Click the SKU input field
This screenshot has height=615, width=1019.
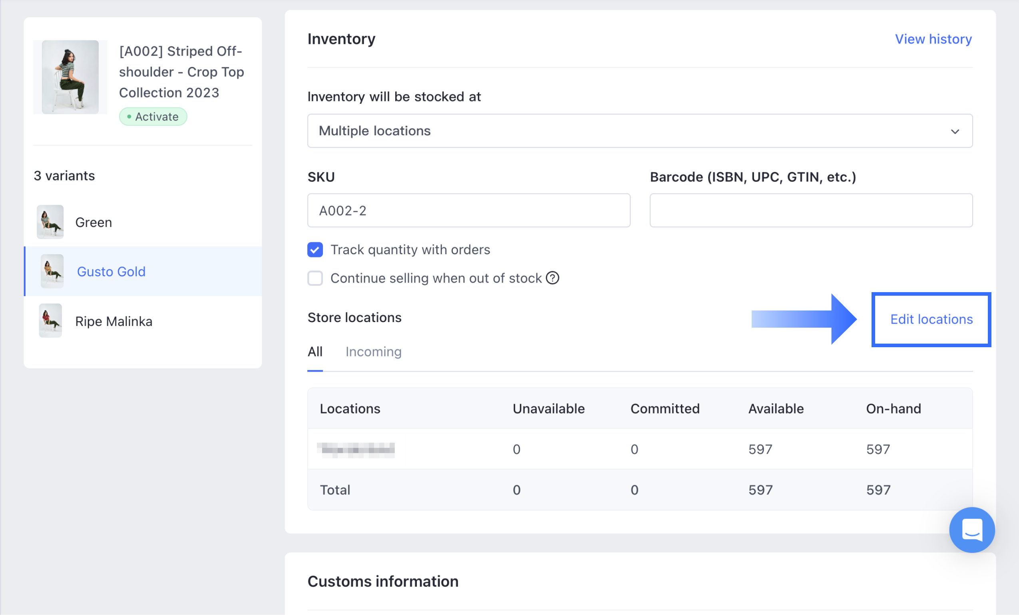click(x=469, y=210)
